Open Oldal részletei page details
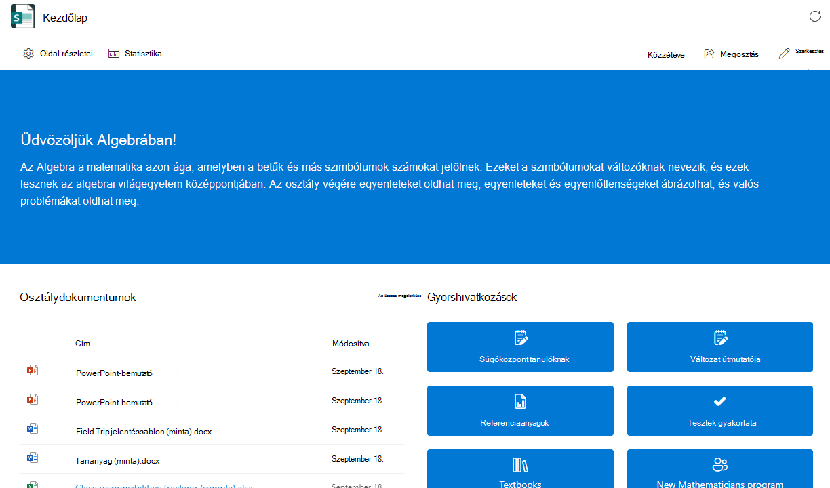The image size is (830, 488). coord(58,54)
